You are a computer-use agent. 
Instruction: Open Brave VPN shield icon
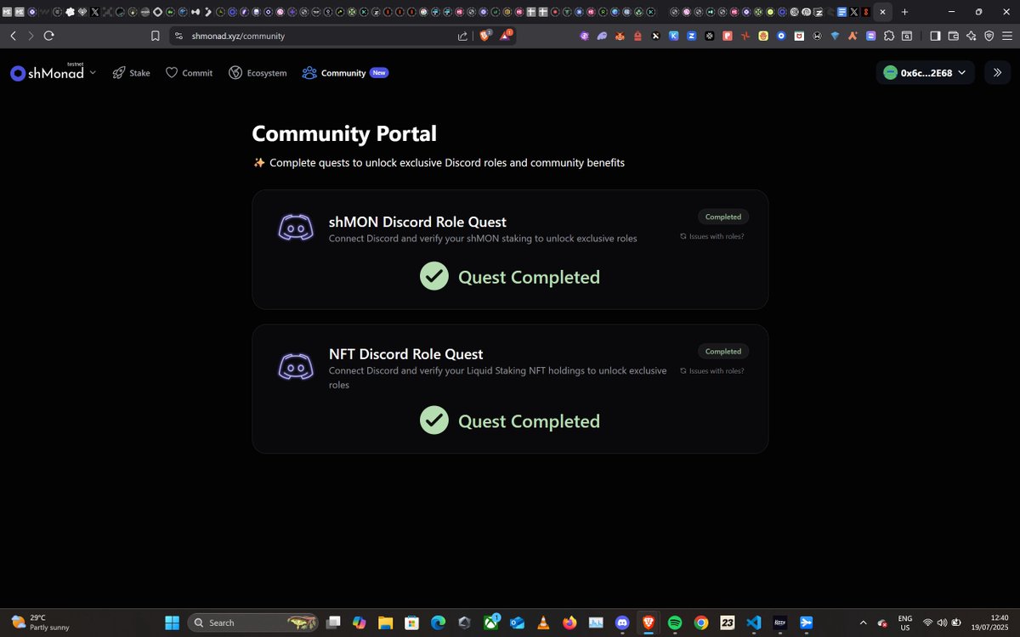[x=989, y=36]
